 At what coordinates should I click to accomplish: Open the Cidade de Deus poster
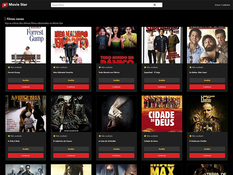pyautogui.click(x=162, y=114)
